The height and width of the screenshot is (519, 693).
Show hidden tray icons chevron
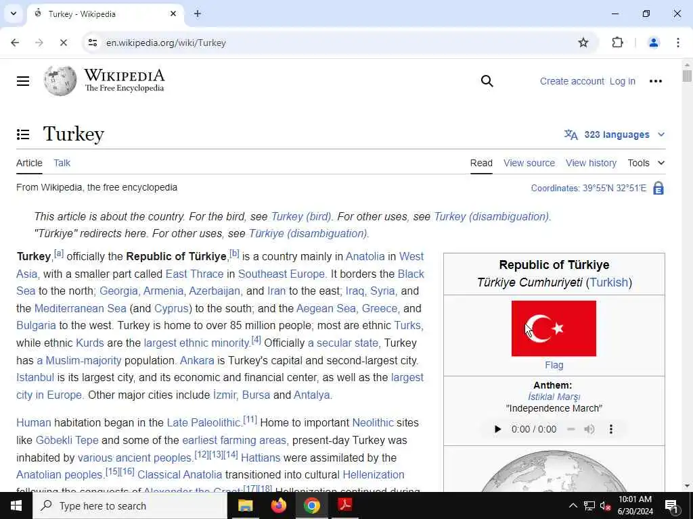[x=573, y=505]
